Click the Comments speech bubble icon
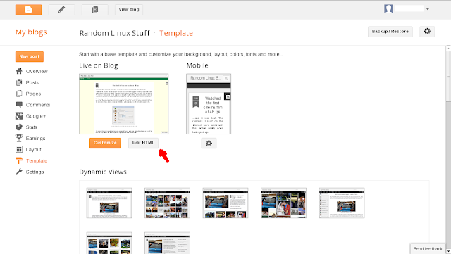 coord(19,105)
